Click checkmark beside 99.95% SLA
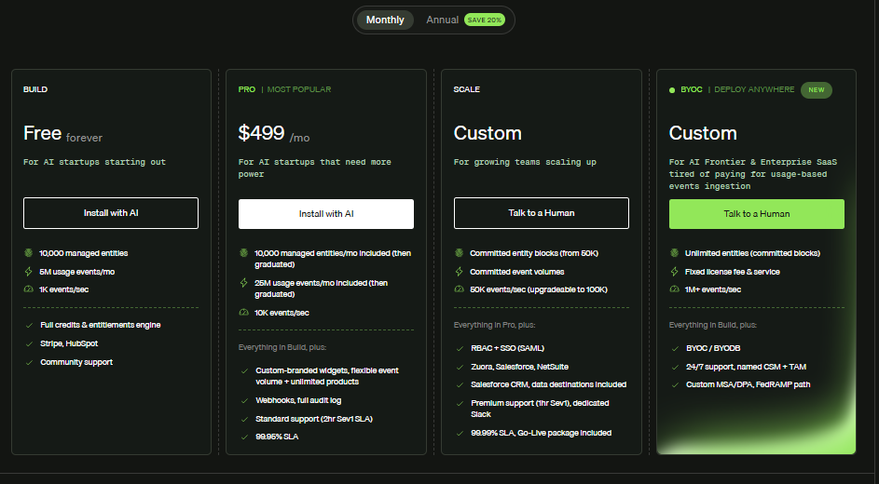 click(x=244, y=437)
